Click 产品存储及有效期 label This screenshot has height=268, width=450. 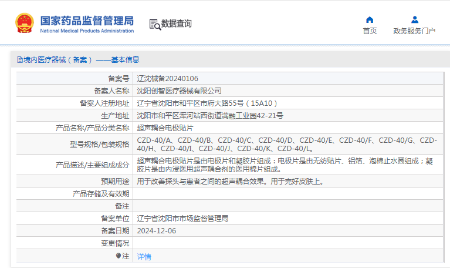point(101,194)
